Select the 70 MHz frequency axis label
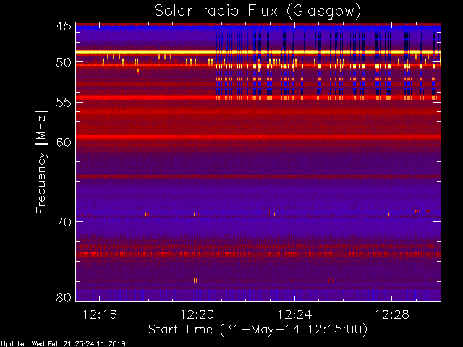The height and width of the screenshot is (347, 463). 64,222
